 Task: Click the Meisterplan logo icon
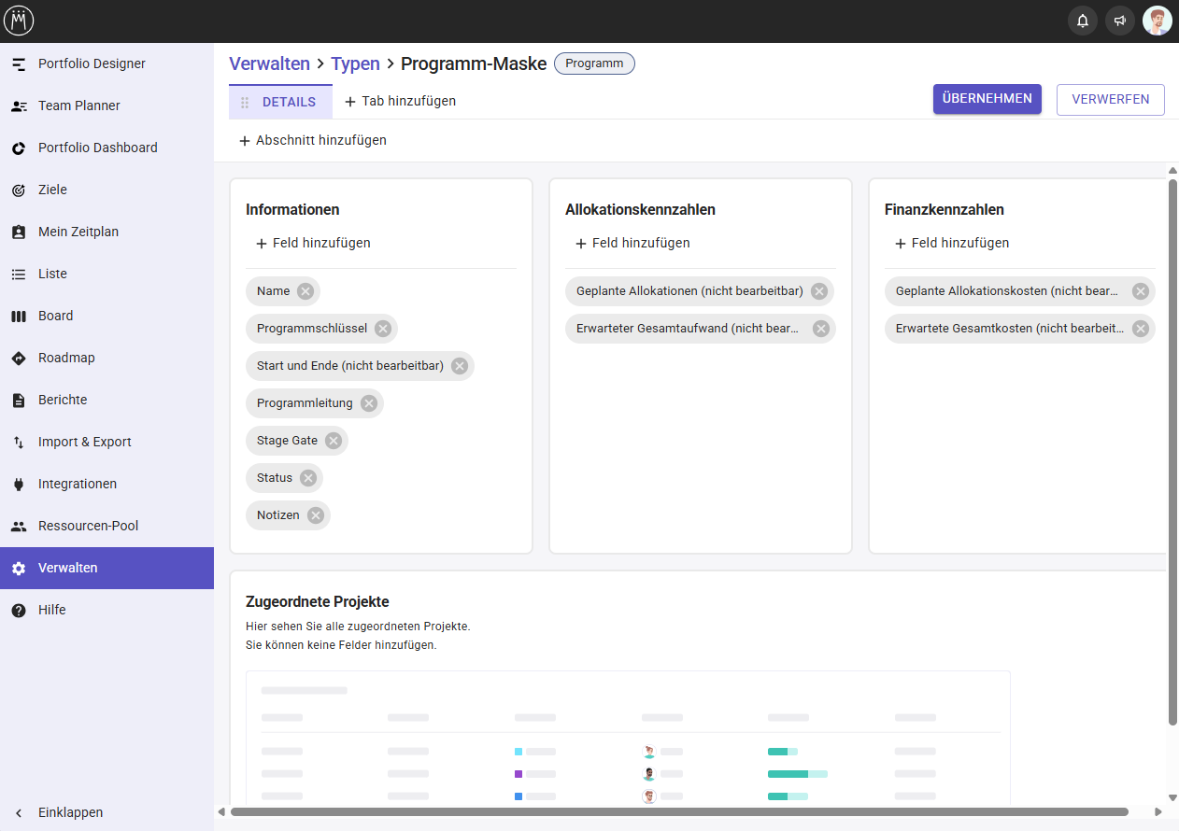19,21
